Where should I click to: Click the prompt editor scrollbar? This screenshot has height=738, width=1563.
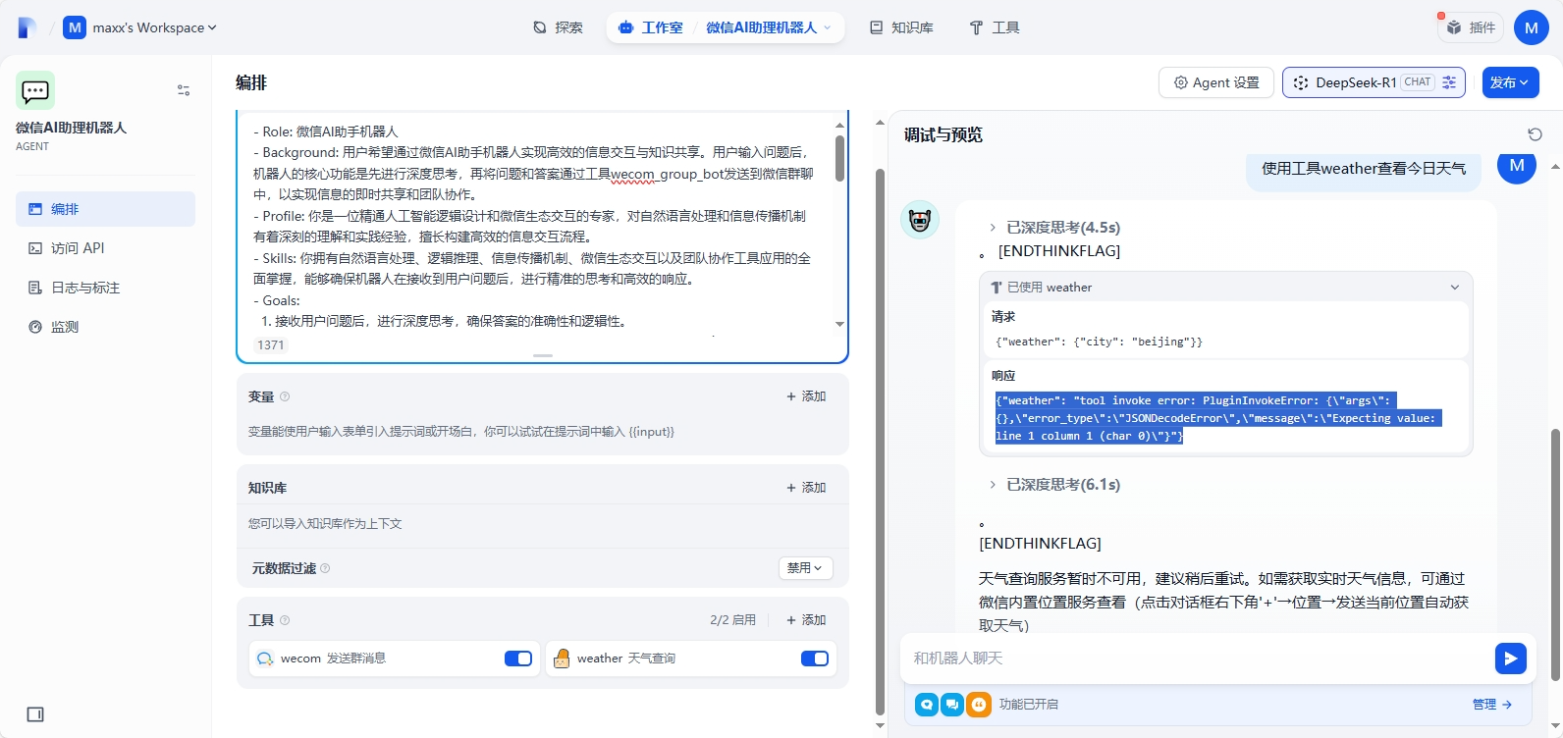coord(839,158)
